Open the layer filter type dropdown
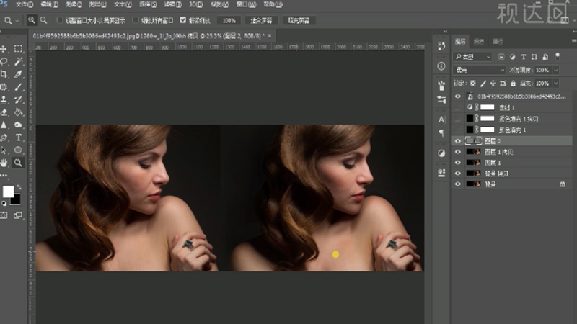 472,57
